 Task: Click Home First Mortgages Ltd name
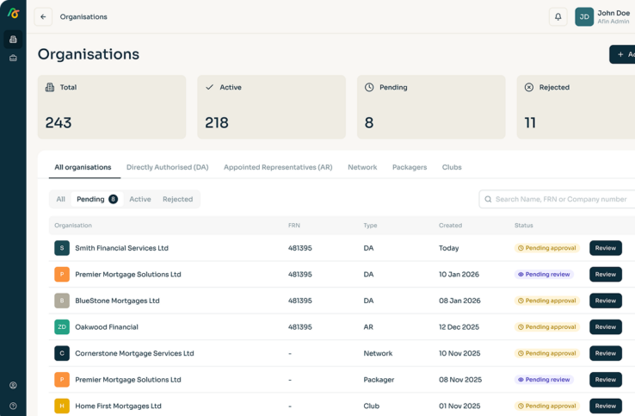point(118,406)
